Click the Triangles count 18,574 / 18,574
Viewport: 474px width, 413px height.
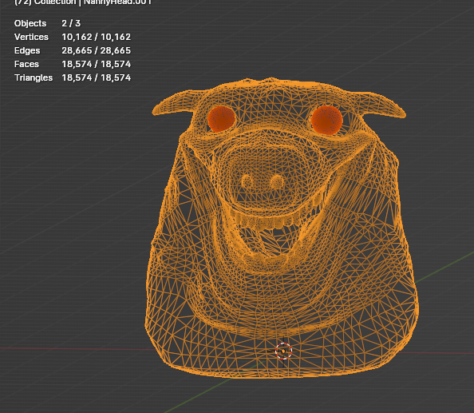click(96, 77)
